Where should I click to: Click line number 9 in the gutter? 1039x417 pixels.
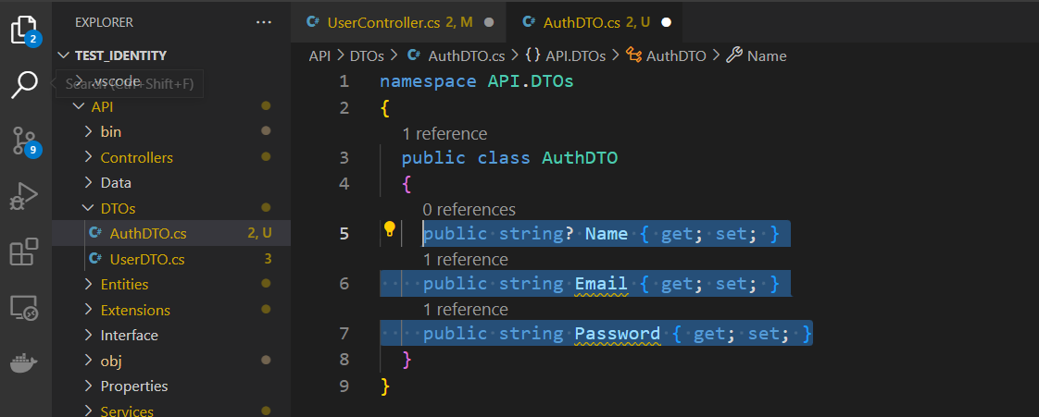[344, 386]
